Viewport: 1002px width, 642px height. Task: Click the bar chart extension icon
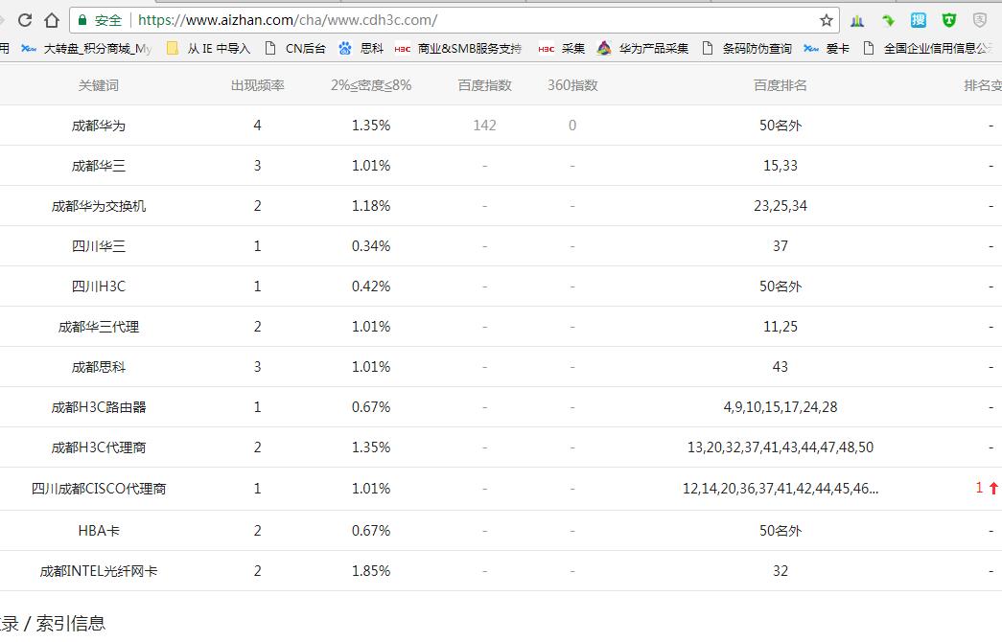point(857,20)
